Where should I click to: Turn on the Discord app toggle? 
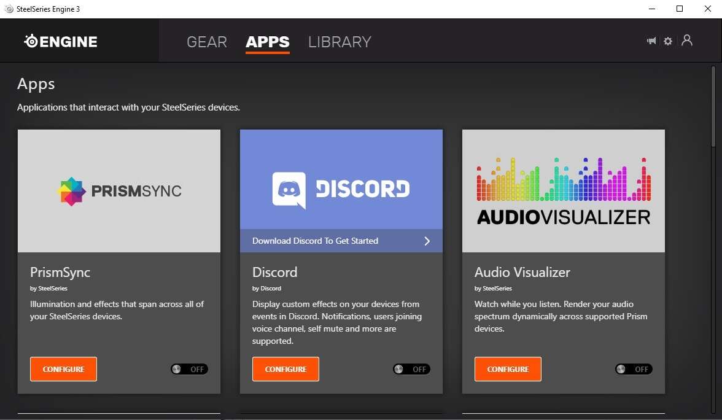click(x=411, y=369)
